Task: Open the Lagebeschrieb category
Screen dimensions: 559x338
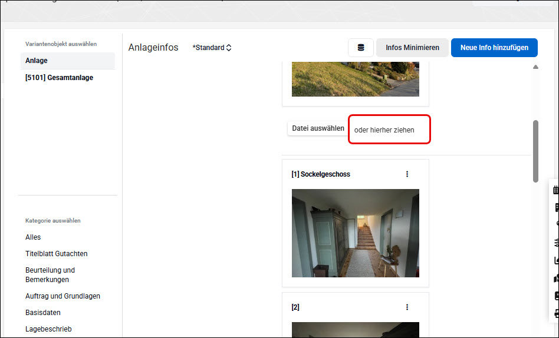Action: point(48,329)
